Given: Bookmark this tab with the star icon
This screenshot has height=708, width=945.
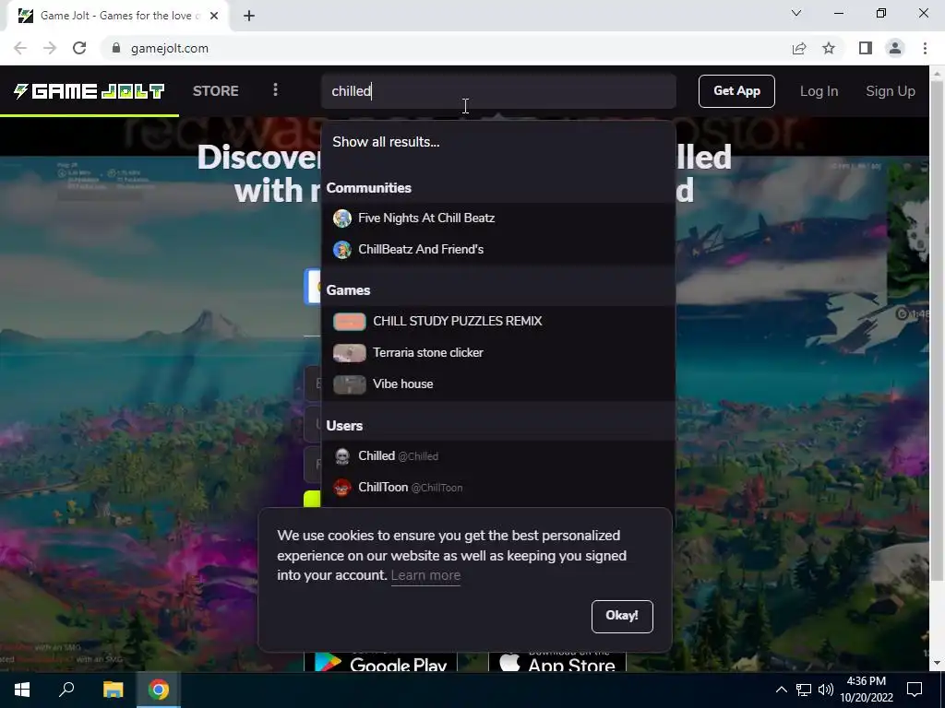Looking at the screenshot, I should pos(829,48).
